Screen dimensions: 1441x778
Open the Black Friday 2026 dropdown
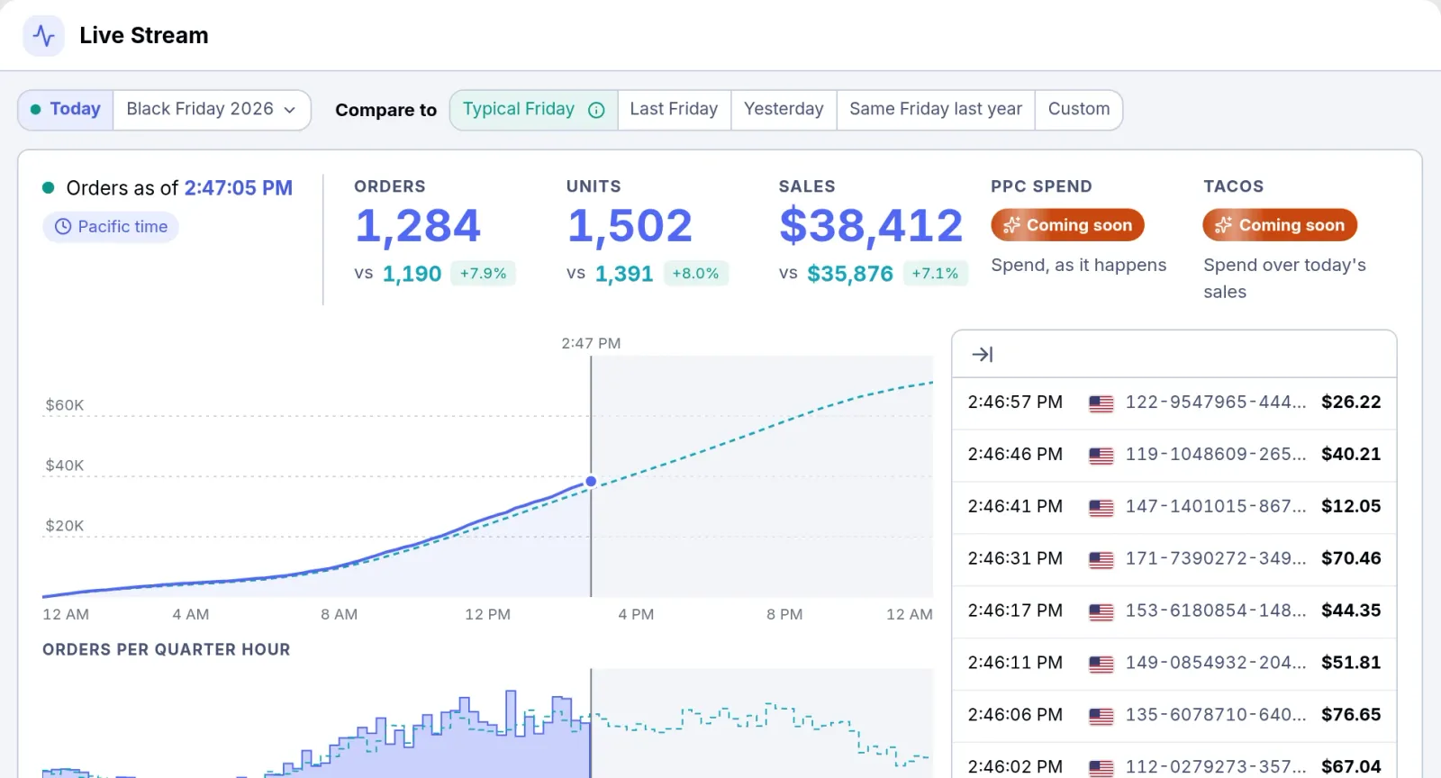tap(212, 110)
